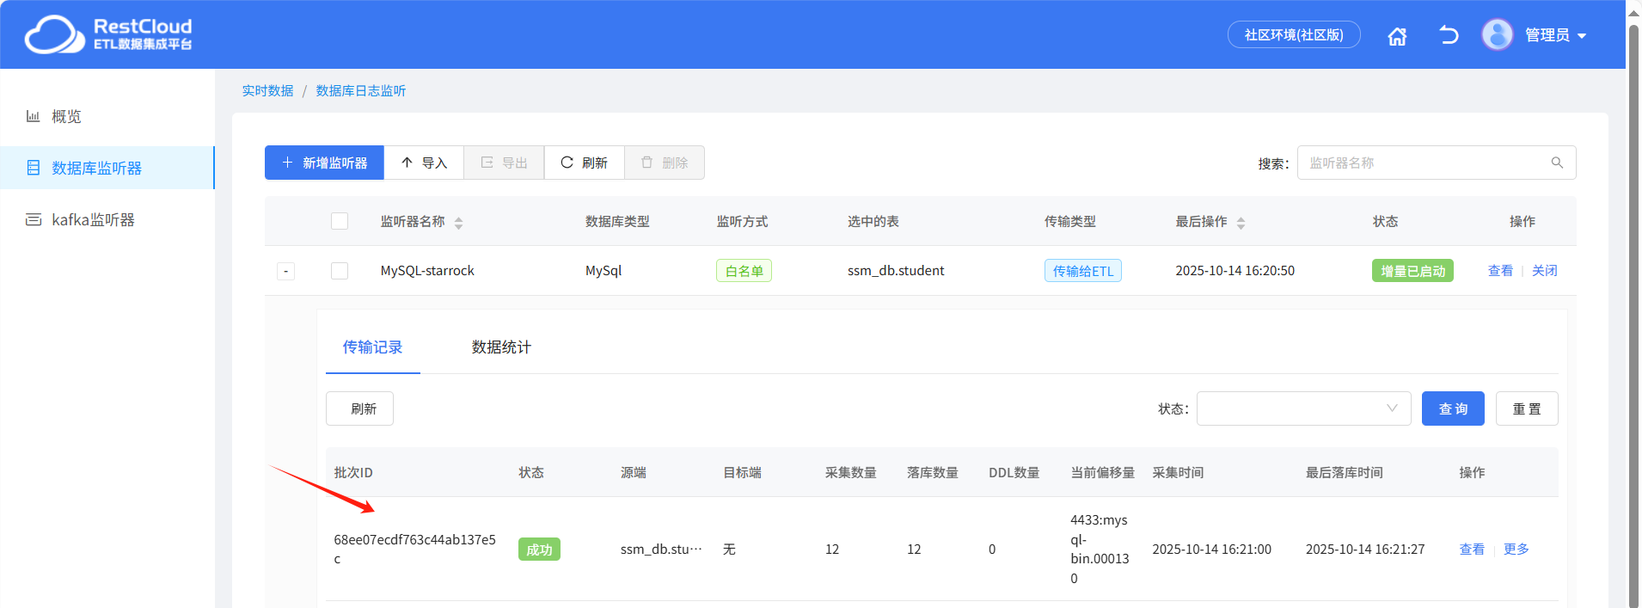Click the RestCloud cloud logo
This screenshot has height=608, width=1642.
tap(55, 34)
